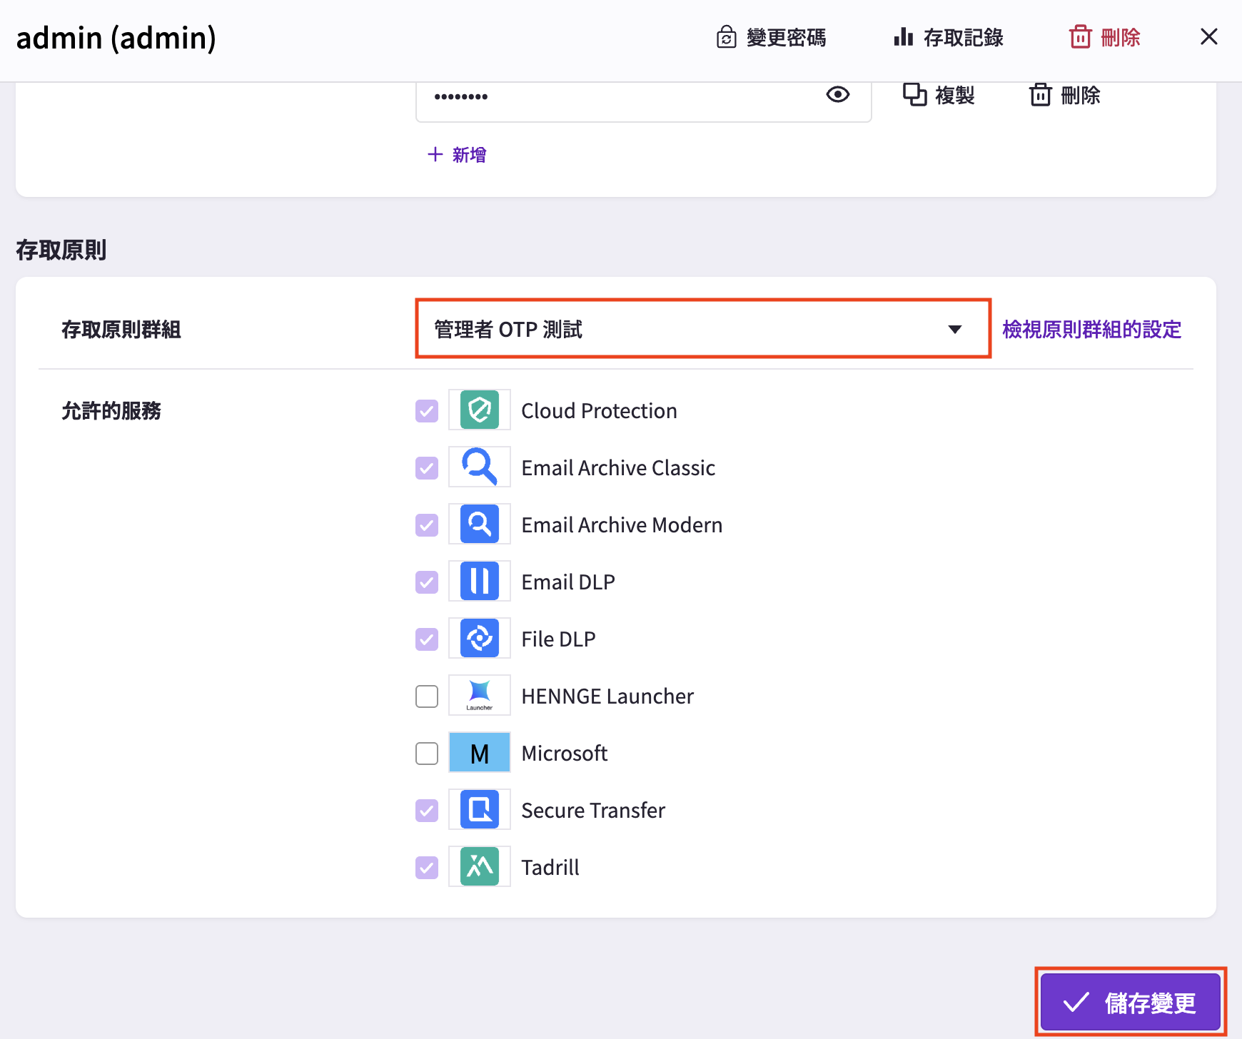1242x1039 pixels.
Task: Enable the HENNGE Launcher checkbox
Action: point(427,696)
